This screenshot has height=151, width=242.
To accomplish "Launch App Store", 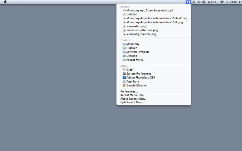I will tap(154, 82).
